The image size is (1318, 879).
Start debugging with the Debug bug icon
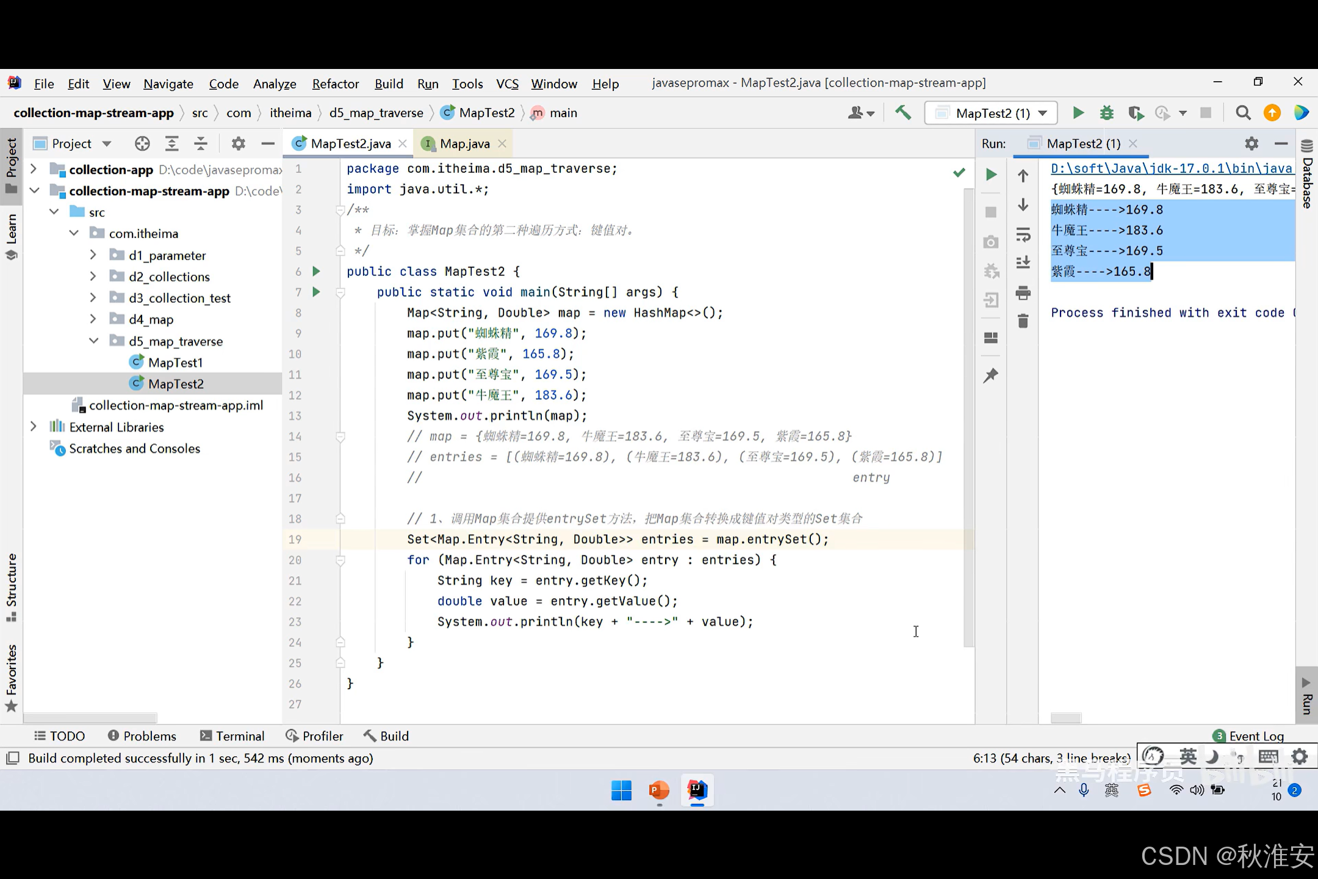(1106, 113)
